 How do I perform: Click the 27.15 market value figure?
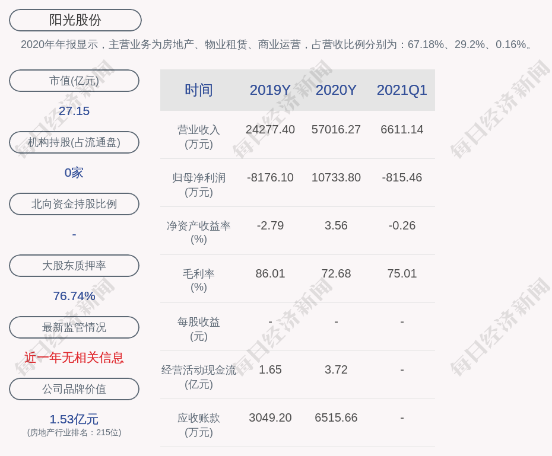point(74,111)
